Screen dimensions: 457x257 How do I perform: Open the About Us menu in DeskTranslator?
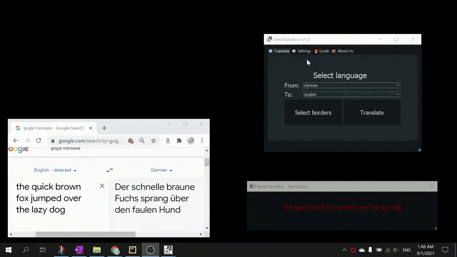point(342,51)
